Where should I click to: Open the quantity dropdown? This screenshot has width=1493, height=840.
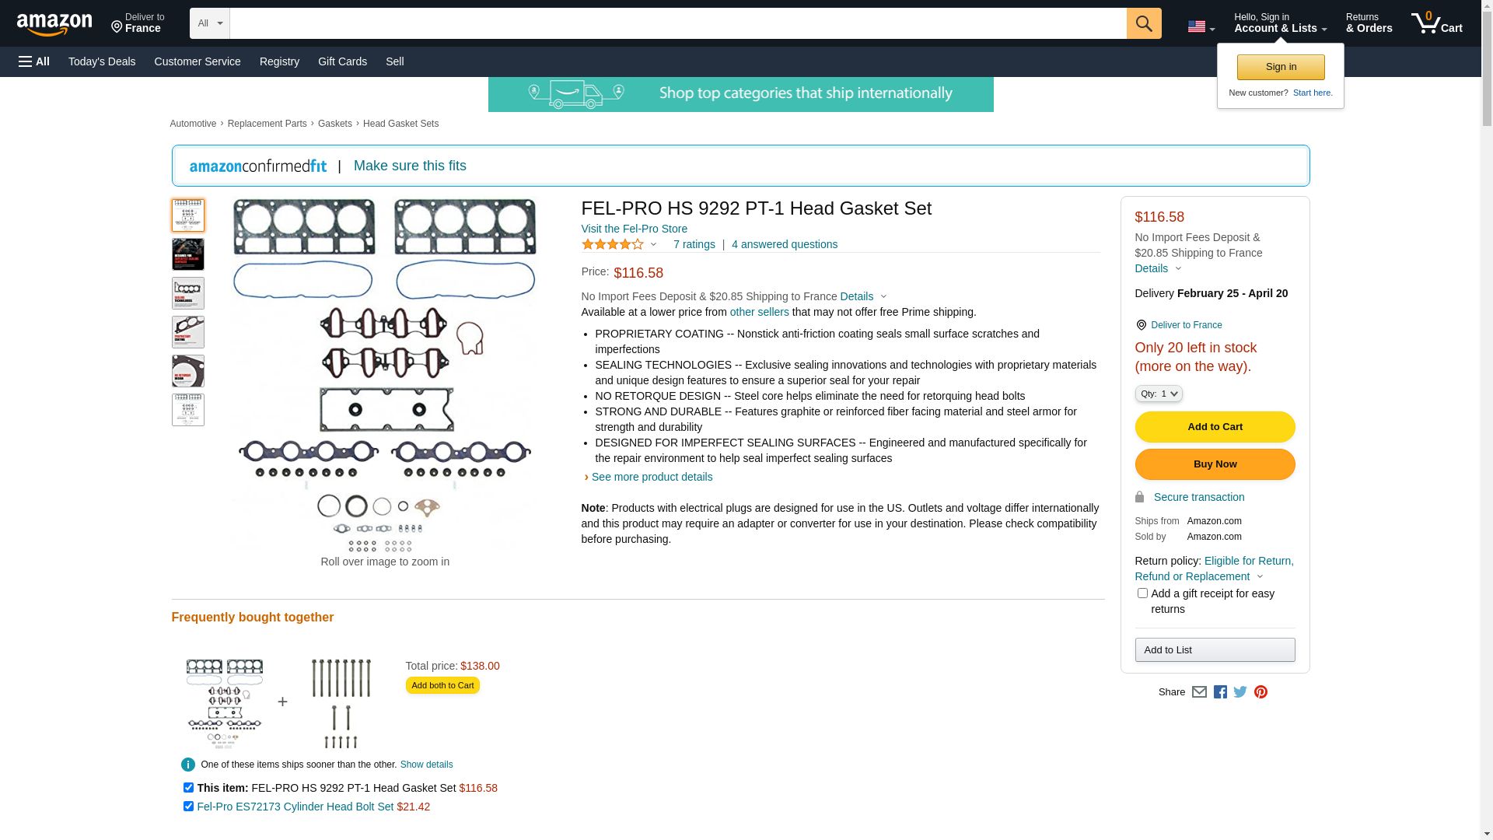[1159, 394]
